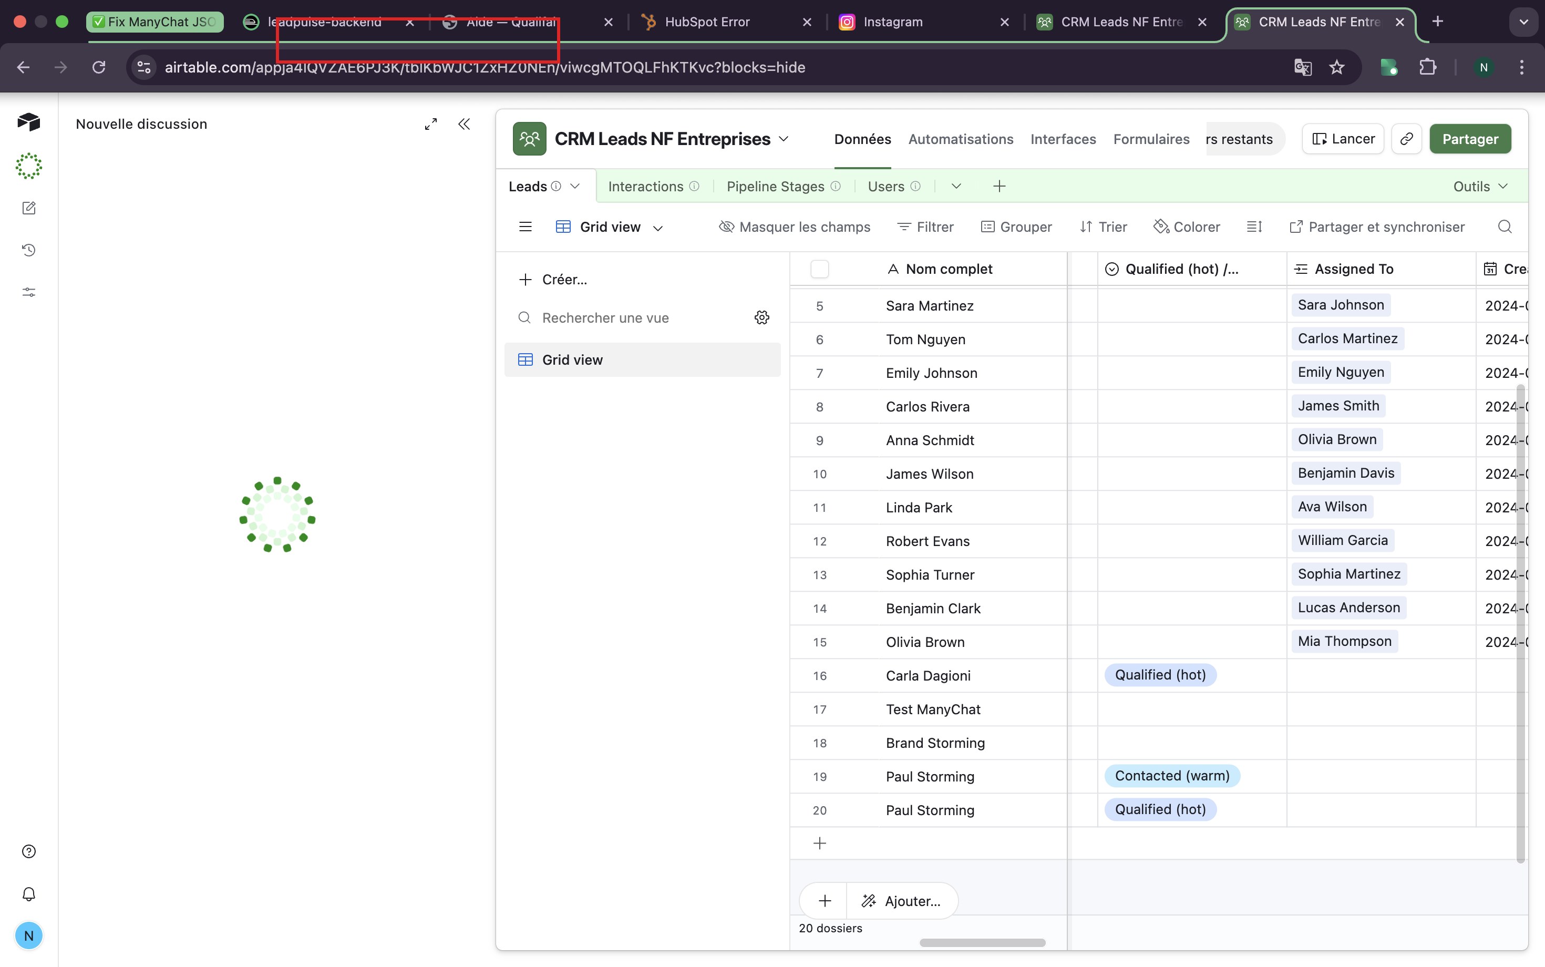
Task: Click the history clock icon in sidebar
Action: coord(29,250)
